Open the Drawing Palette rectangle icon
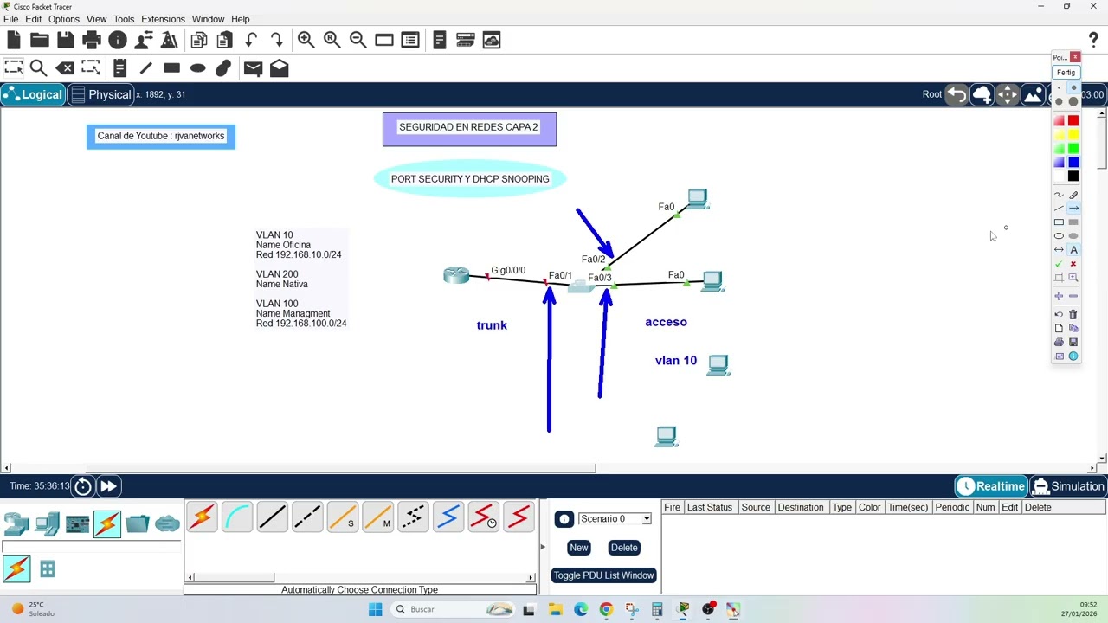 pos(384,40)
